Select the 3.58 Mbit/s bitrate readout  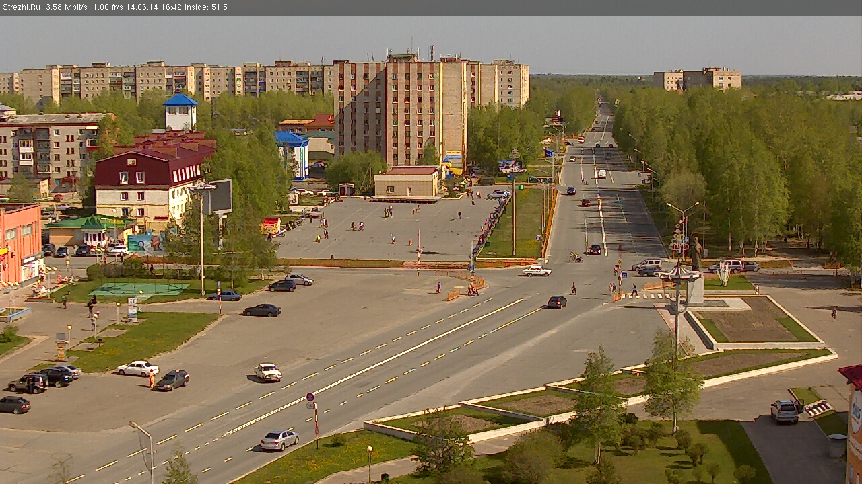tap(67, 7)
